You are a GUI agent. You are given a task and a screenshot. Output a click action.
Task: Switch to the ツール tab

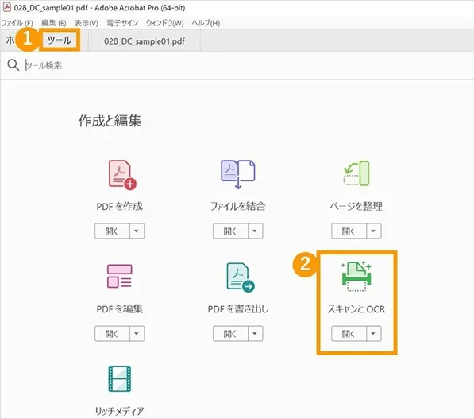pyautogui.click(x=60, y=40)
